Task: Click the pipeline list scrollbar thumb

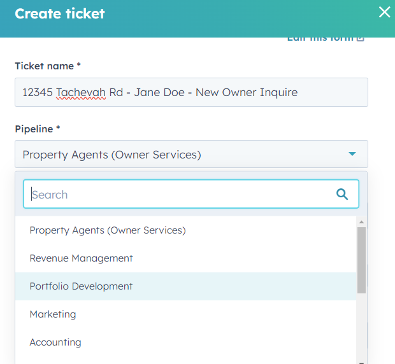Action: [361, 260]
